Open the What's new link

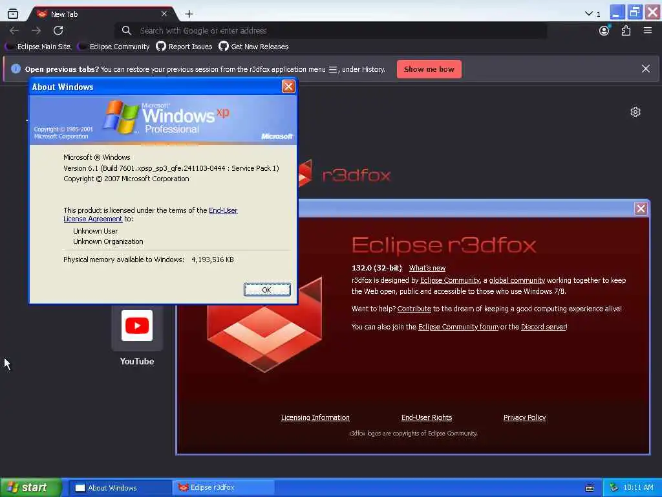click(x=427, y=268)
